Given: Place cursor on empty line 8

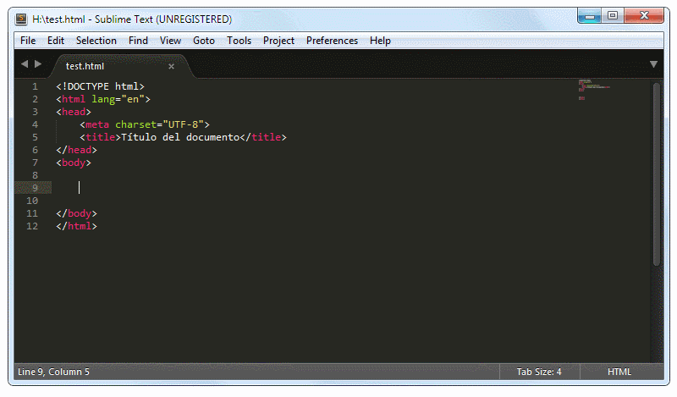Looking at the screenshot, I should pos(350,175).
